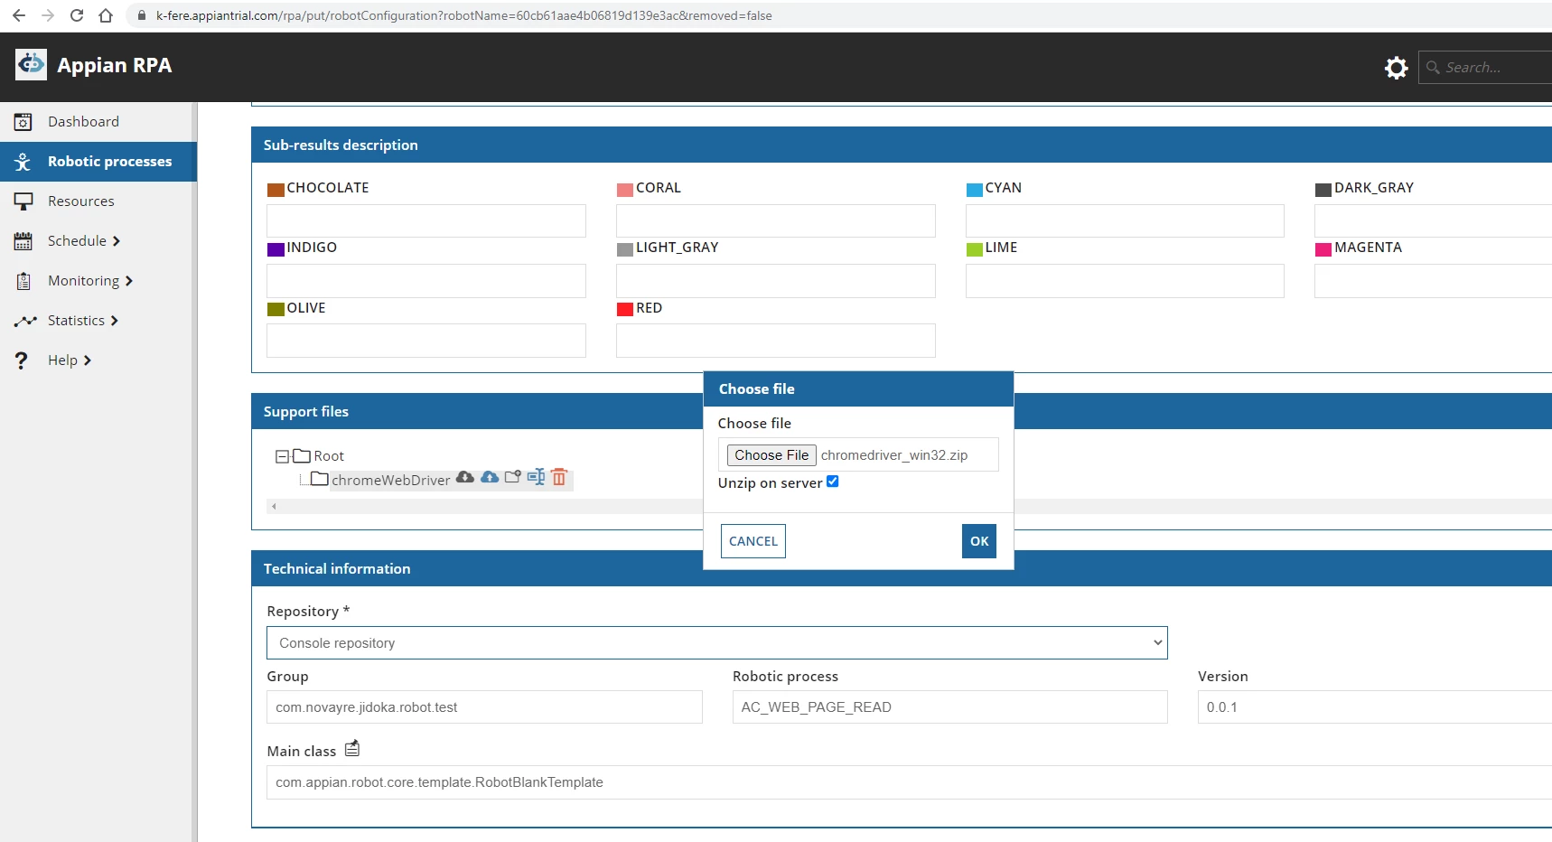This screenshot has height=842, width=1552.
Task: Click the INDIGO color swatch
Action: (276, 249)
